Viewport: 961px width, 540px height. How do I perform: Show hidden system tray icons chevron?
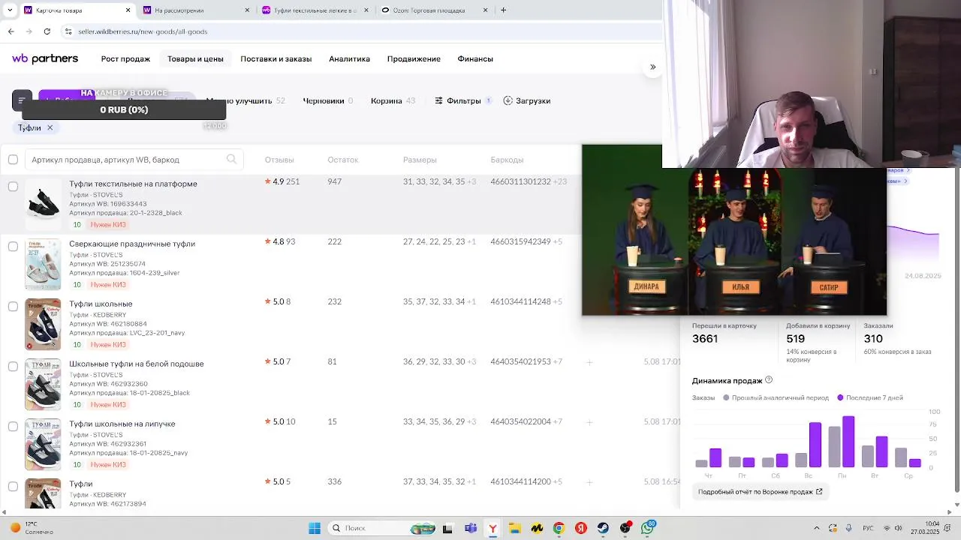[x=817, y=528]
